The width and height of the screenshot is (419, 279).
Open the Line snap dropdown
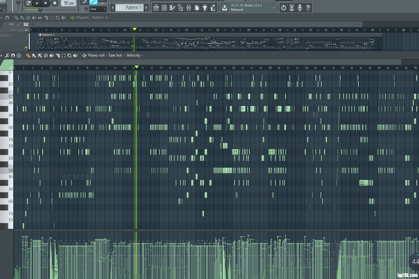point(98,9)
